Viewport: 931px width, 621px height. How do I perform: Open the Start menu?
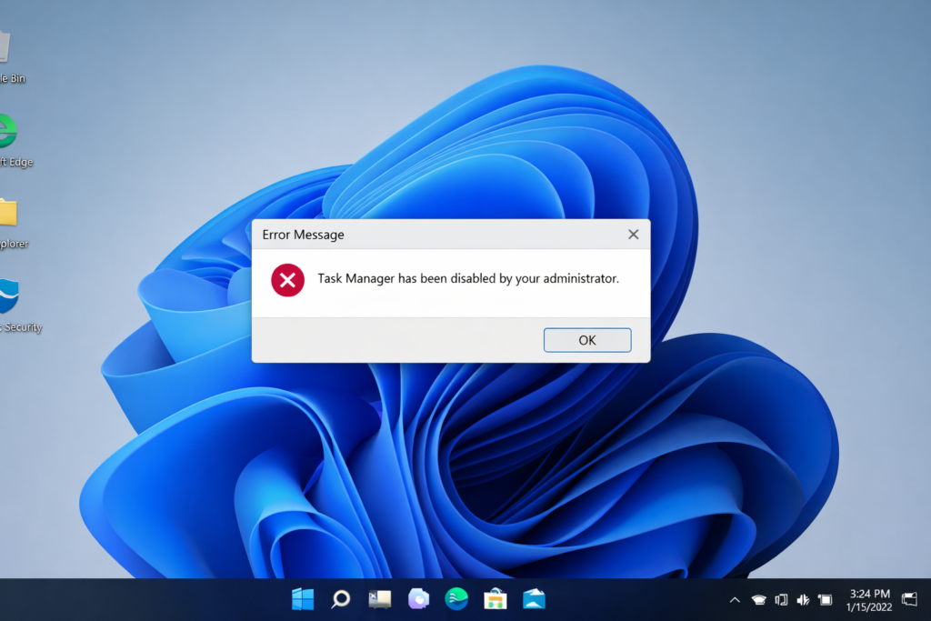coord(302,599)
